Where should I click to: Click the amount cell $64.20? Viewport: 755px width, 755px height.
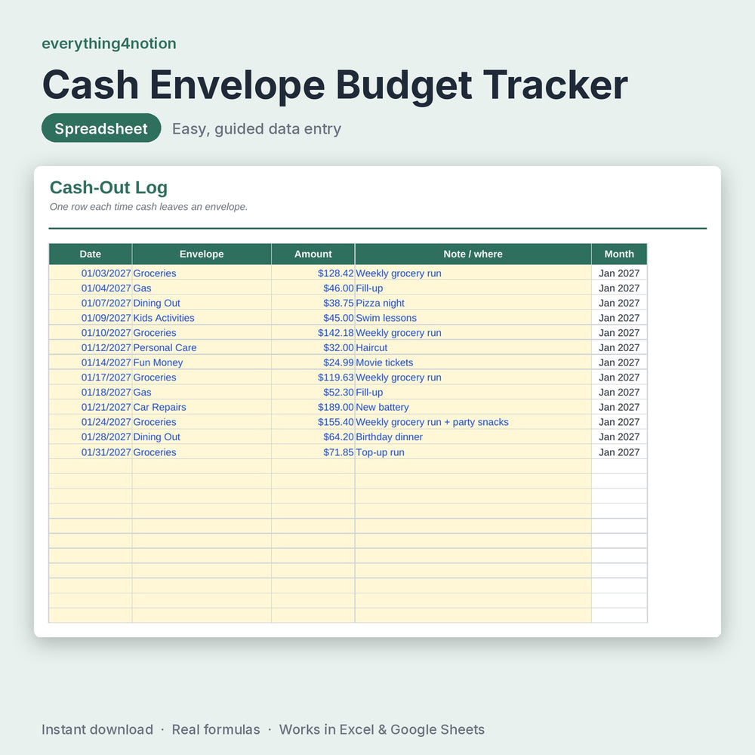313,437
